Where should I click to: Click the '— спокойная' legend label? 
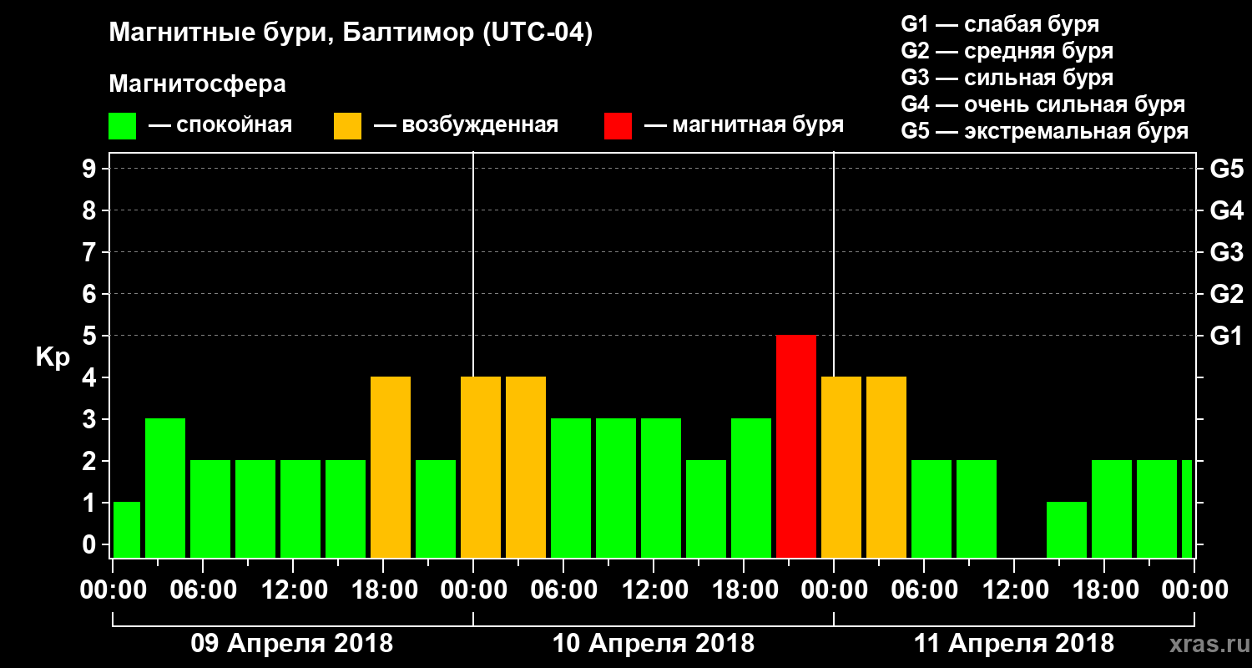coord(220,126)
